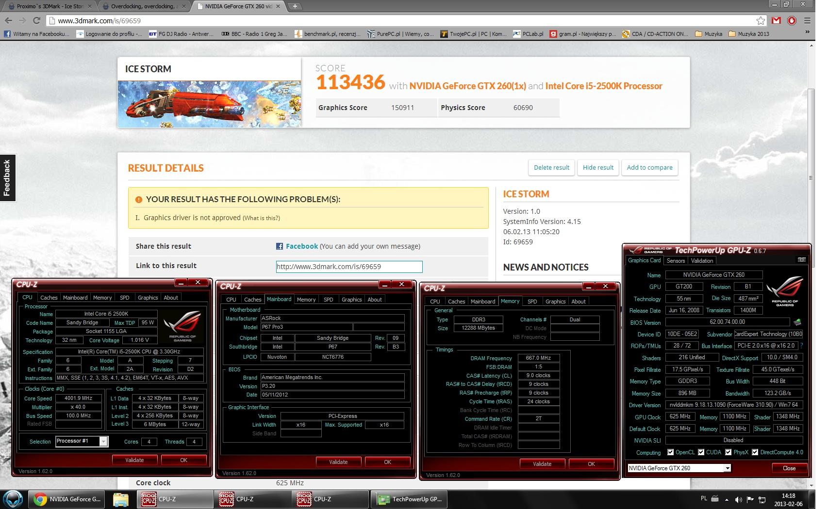The width and height of the screenshot is (827, 509).
Task: Open the Feedback side tab
Action: coord(7,178)
